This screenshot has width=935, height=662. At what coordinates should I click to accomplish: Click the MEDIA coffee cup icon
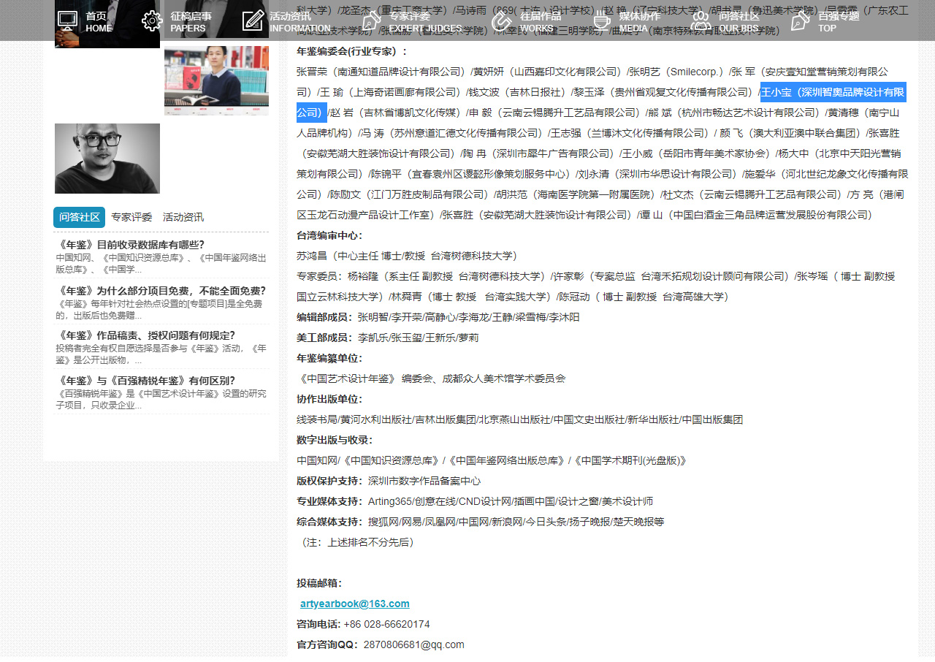(601, 21)
